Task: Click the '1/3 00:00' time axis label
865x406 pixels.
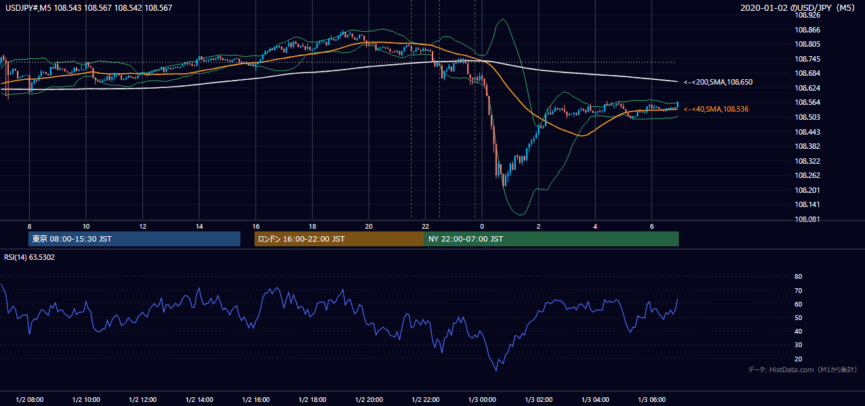Action: click(x=482, y=400)
